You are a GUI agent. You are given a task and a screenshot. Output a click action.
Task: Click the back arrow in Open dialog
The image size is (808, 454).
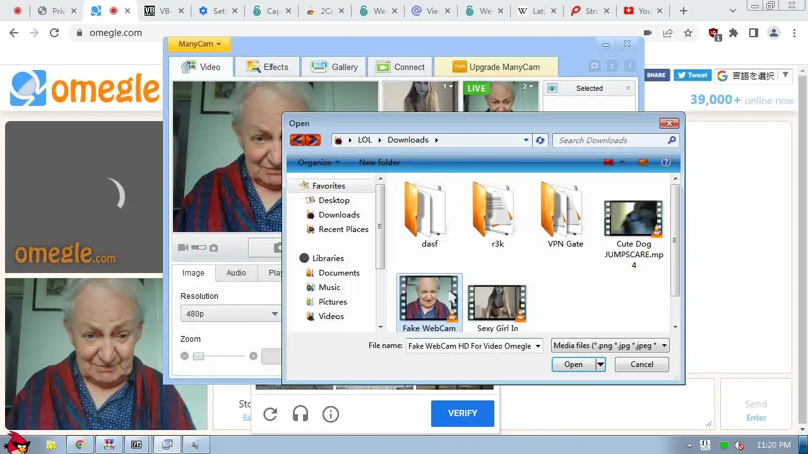(x=297, y=140)
